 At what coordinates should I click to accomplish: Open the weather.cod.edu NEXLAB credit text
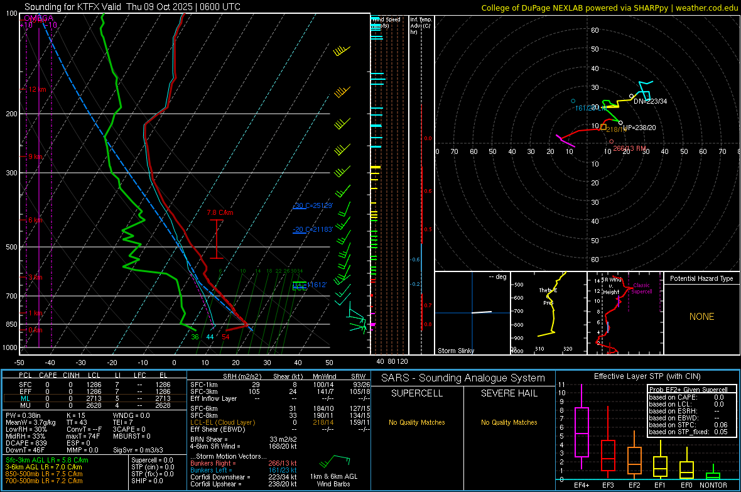point(609,8)
